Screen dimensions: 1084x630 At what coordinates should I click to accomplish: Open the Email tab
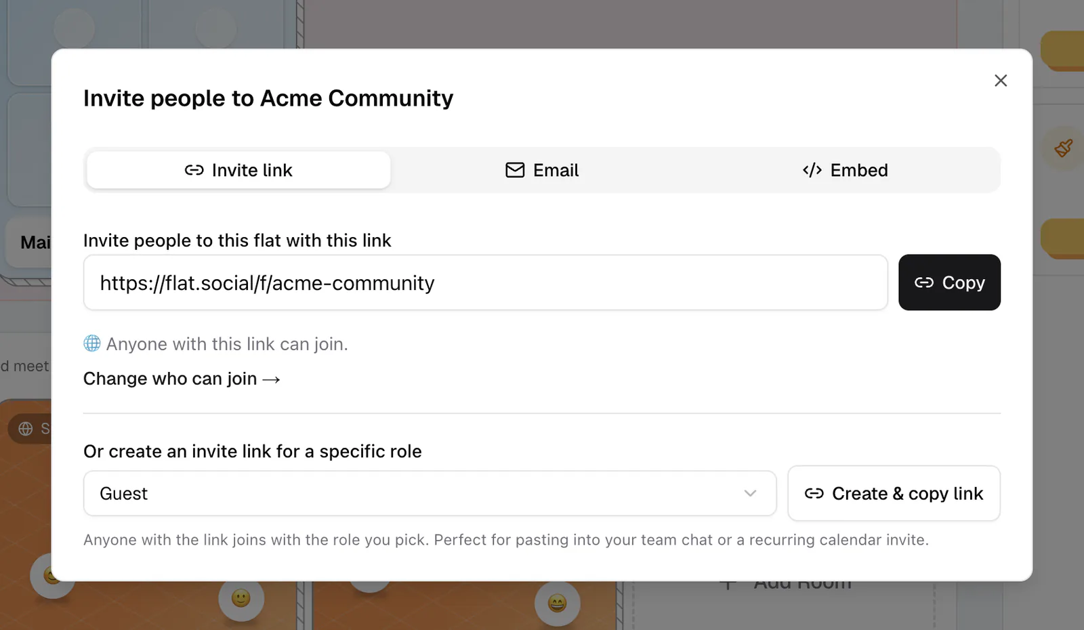[542, 170]
